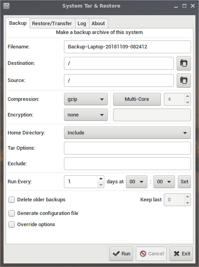Toggle the Multi-Core button
The height and width of the screenshot is (267, 199).
[x=137, y=99]
